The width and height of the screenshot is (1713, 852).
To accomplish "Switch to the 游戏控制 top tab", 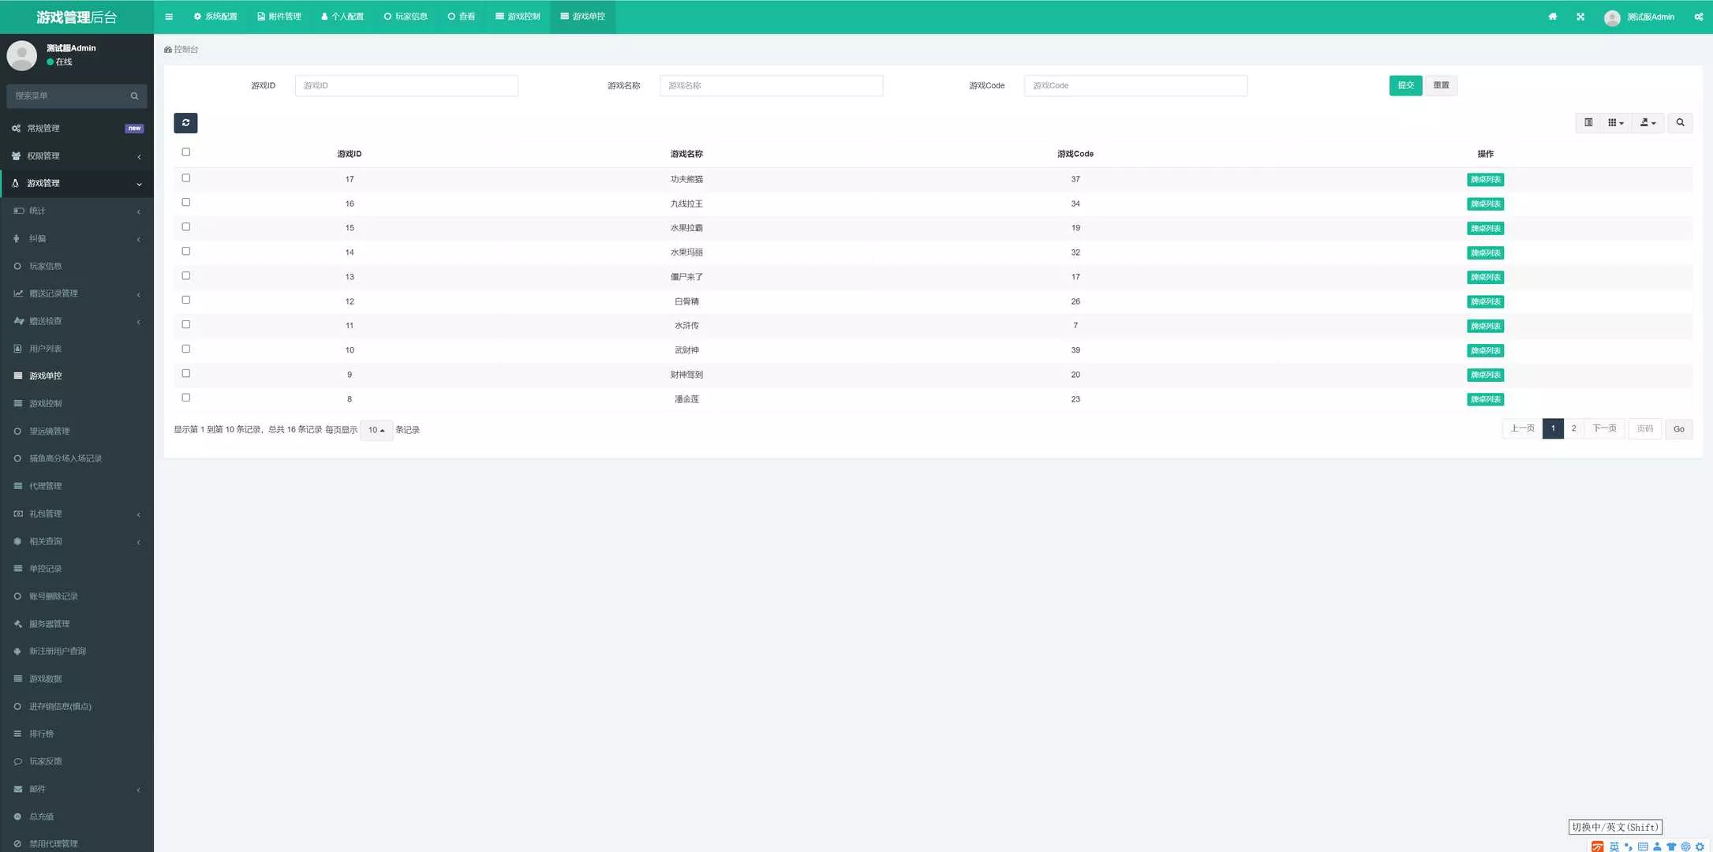I will [x=518, y=17].
